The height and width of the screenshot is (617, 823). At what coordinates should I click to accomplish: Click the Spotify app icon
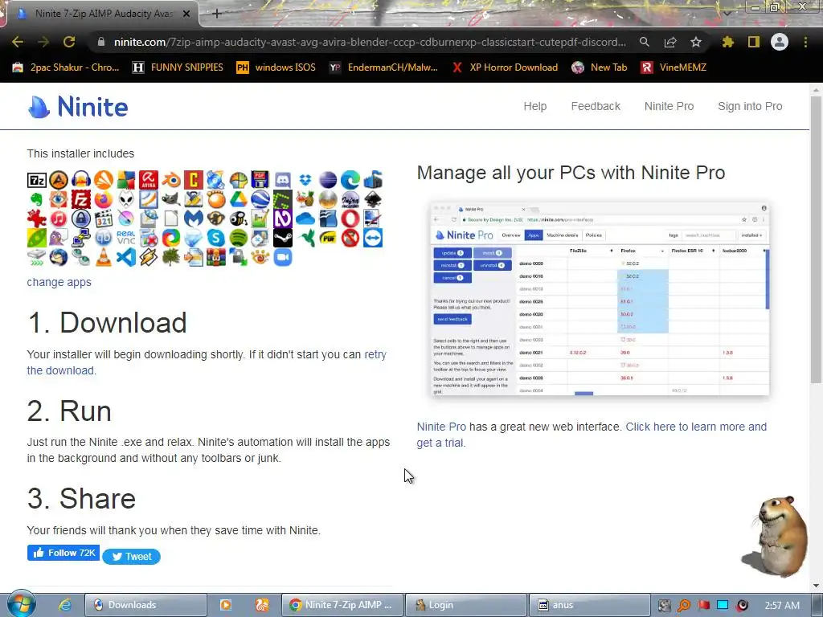(x=238, y=238)
